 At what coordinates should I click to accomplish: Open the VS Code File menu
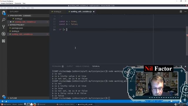[1, 8]
